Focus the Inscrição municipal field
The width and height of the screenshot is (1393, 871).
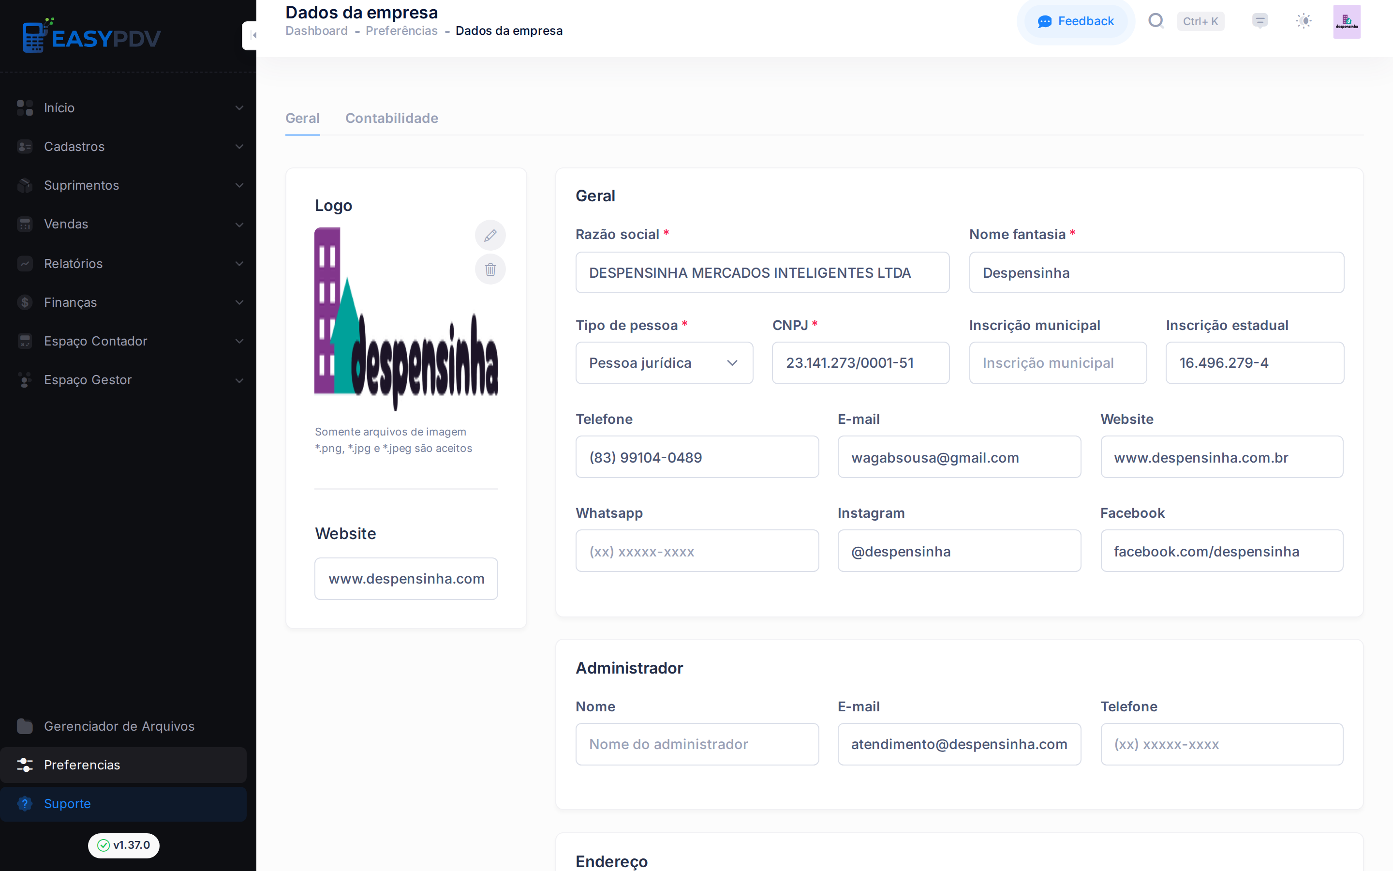pyautogui.click(x=1057, y=363)
